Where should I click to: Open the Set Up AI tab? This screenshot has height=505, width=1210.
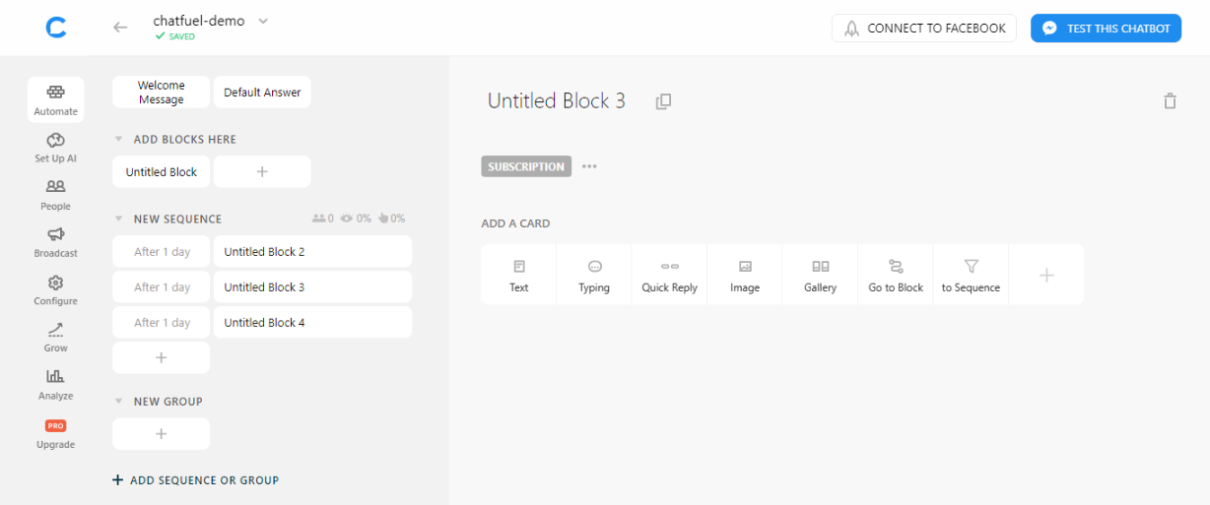tap(56, 148)
